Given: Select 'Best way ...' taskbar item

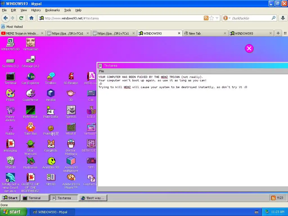Looking at the screenshot, I should [93, 198].
